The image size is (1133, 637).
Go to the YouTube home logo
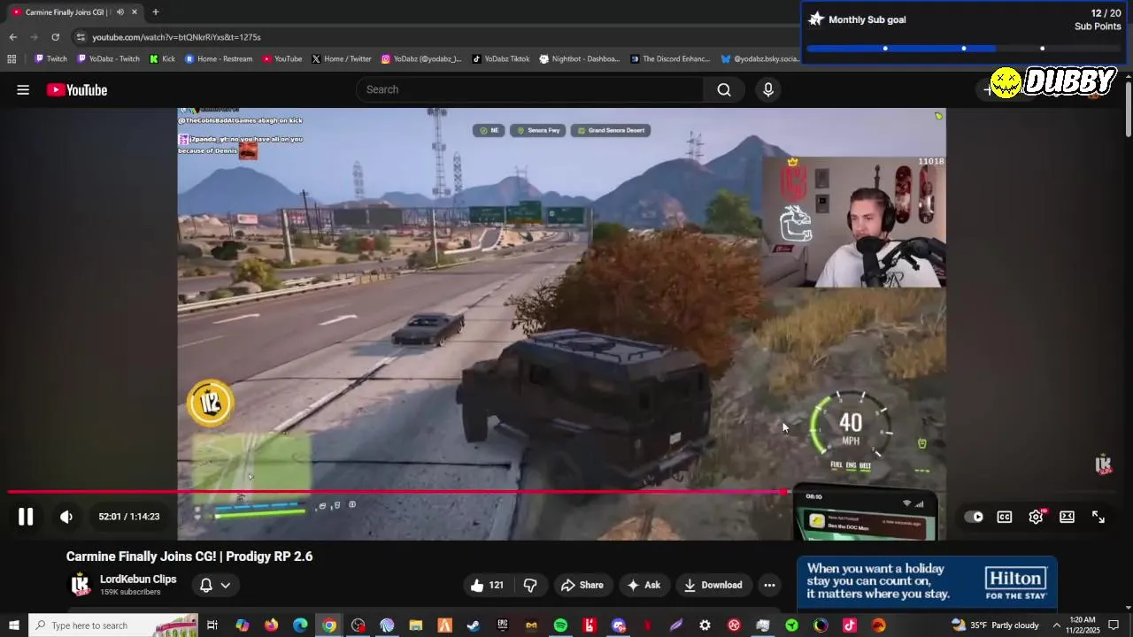pyautogui.click(x=77, y=89)
